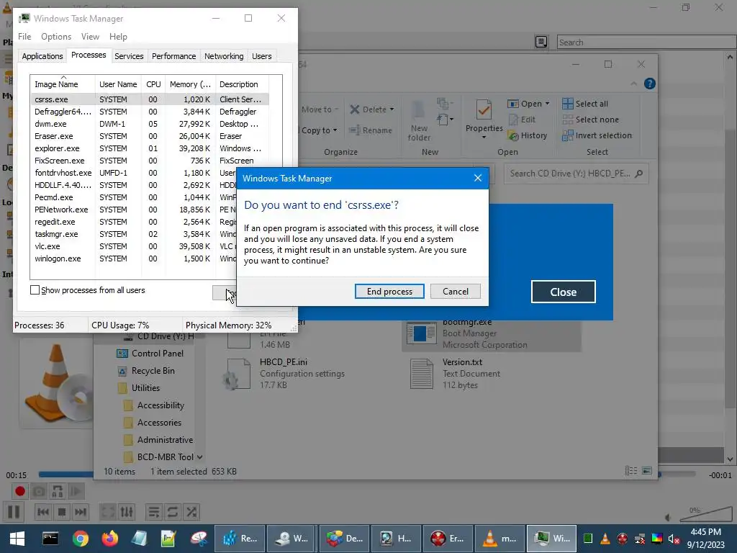Skip to next media in VLC
Screen dimensions: 737x553
point(81,512)
